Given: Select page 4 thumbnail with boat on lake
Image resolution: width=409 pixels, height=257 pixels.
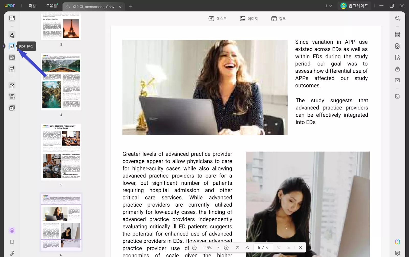Looking at the screenshot, I should (61, 82).
